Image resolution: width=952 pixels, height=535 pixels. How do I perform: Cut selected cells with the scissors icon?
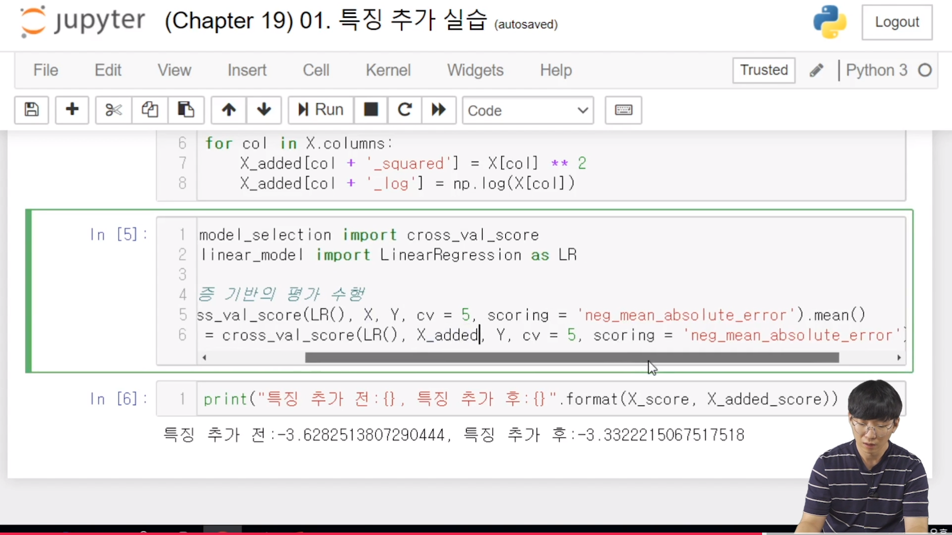[114, 109]
